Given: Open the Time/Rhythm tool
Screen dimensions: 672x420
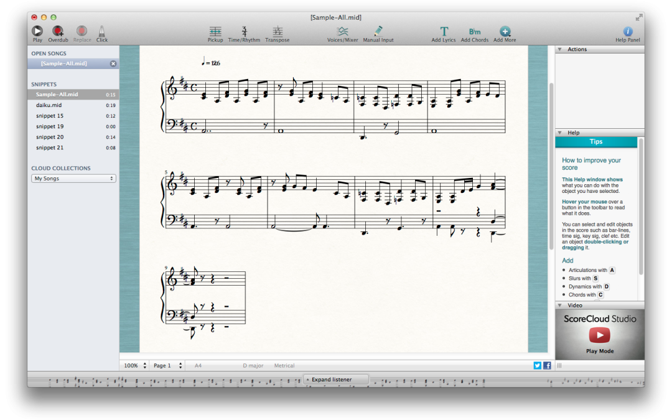Looking at the screenshot, I should [244, 31].
